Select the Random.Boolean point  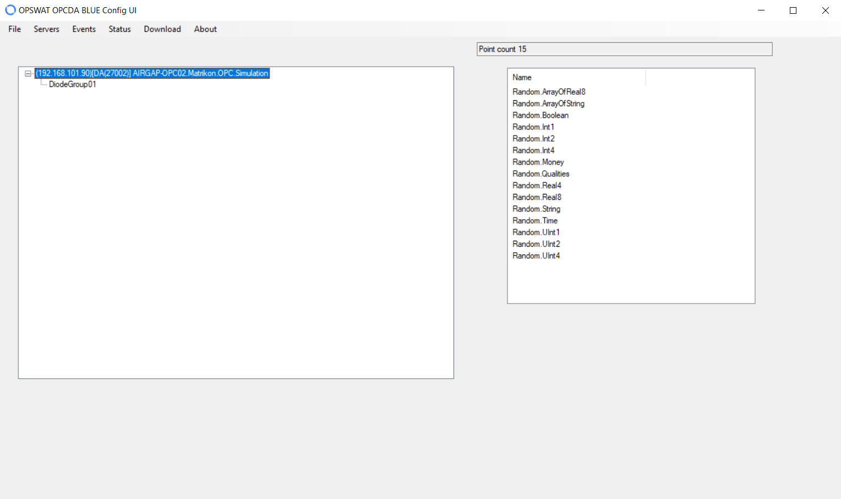tap(540, 115)
